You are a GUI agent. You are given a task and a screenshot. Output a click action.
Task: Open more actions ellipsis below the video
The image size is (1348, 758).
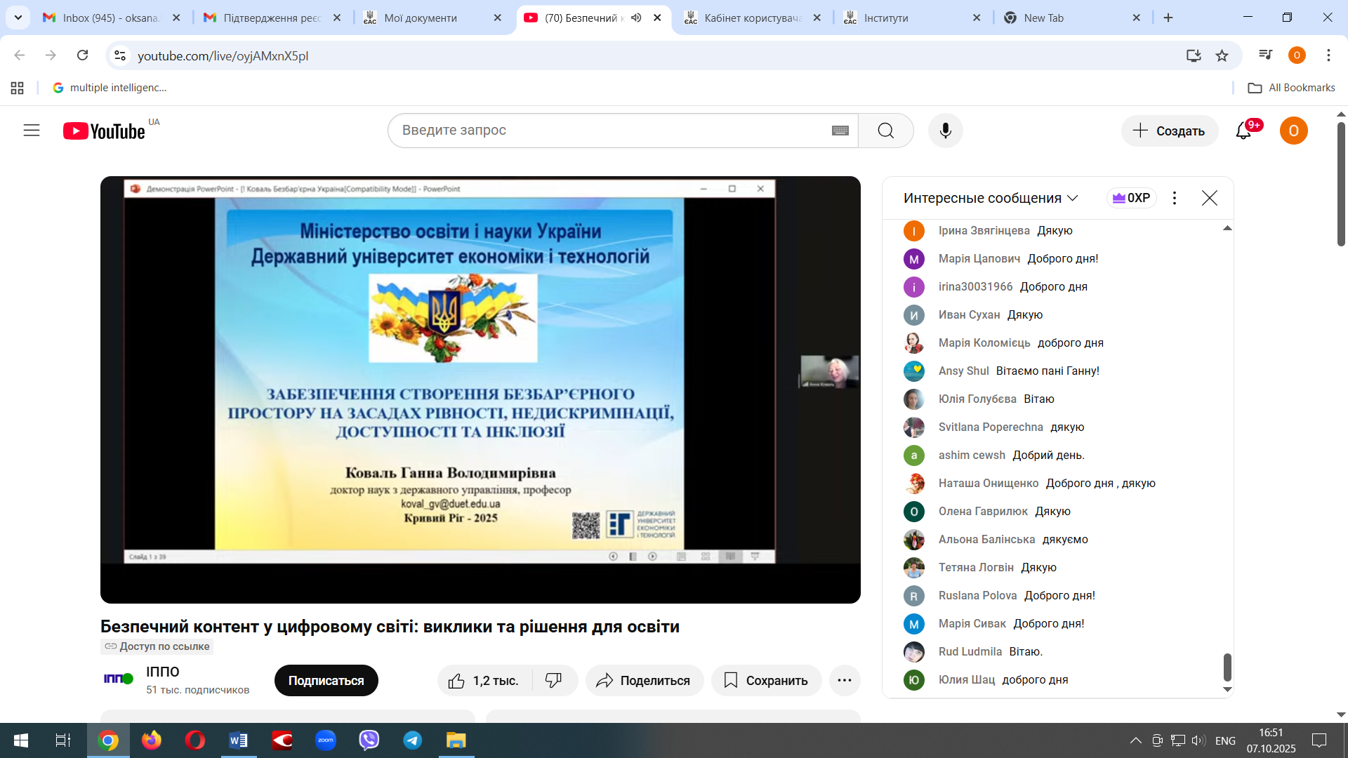[x=844, y=680]
